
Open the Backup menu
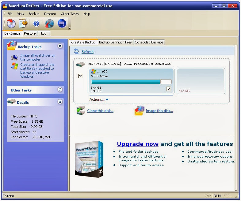[34, 14]
